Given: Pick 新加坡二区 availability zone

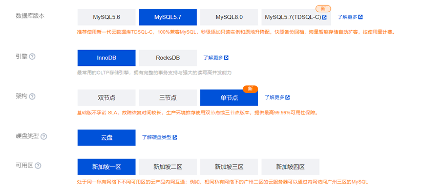Looking at the screenshot, I should click(168, 167).
